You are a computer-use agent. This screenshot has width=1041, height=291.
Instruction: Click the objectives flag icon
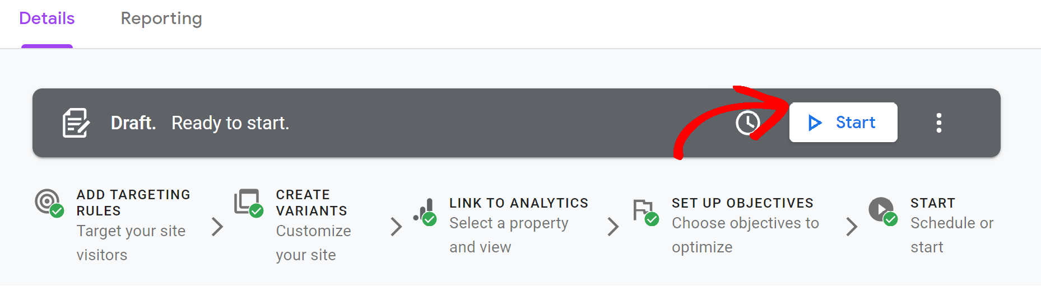coord(645,212)
